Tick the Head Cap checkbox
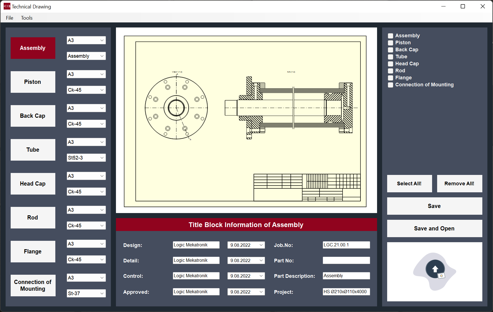The height and width of the screenshot is (312, 493). (391, 64)
